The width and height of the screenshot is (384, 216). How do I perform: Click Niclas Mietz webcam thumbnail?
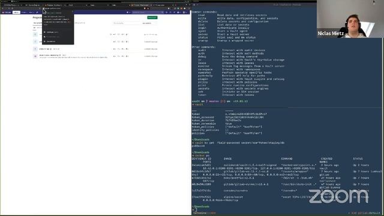(x=350, y=19)
